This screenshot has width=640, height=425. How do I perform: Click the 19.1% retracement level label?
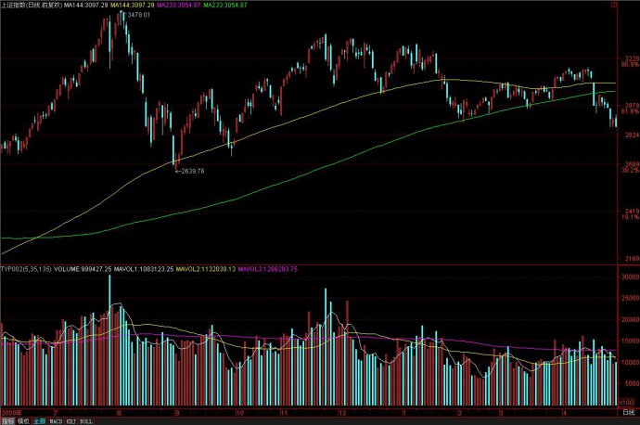click(x=631, y=217)
